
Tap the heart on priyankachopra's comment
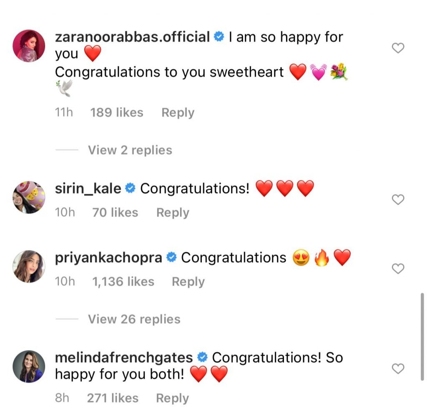pyautogui.click(x=399, y=269)
